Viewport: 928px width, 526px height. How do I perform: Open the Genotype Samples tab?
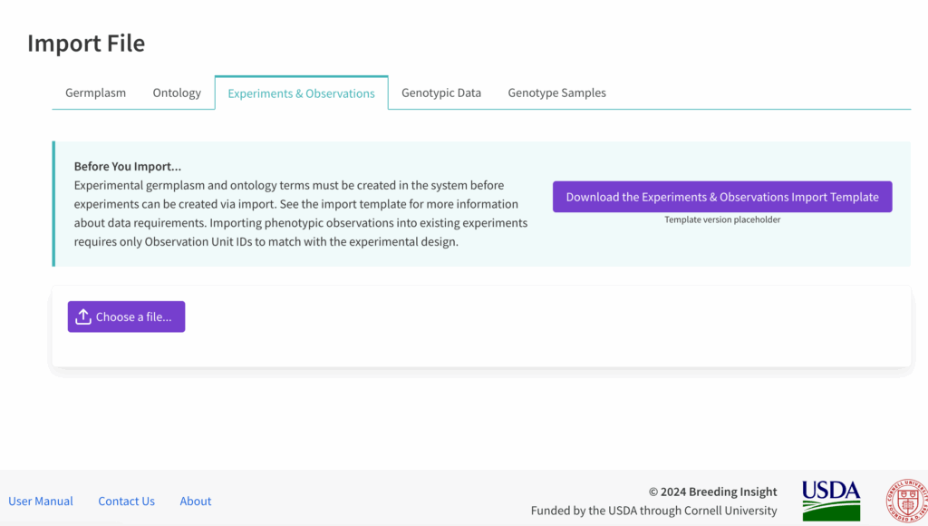click(556, 93)
